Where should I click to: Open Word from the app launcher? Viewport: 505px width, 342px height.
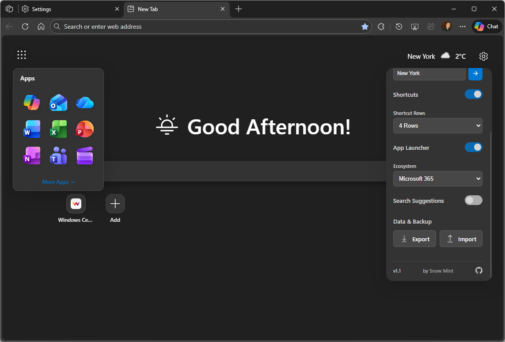pyautogui.click(x=31, y=129)
